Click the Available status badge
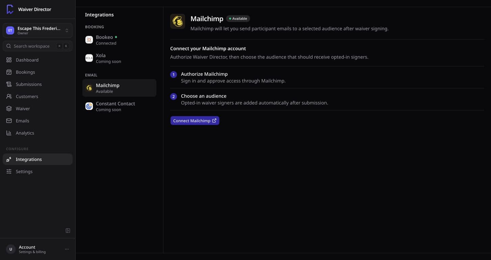This screenshot has width=491, height=260. 238,19
